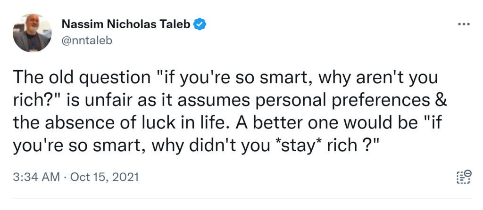Click the Oct 15, 2021 date
The image size is (483, 210).
105,178
